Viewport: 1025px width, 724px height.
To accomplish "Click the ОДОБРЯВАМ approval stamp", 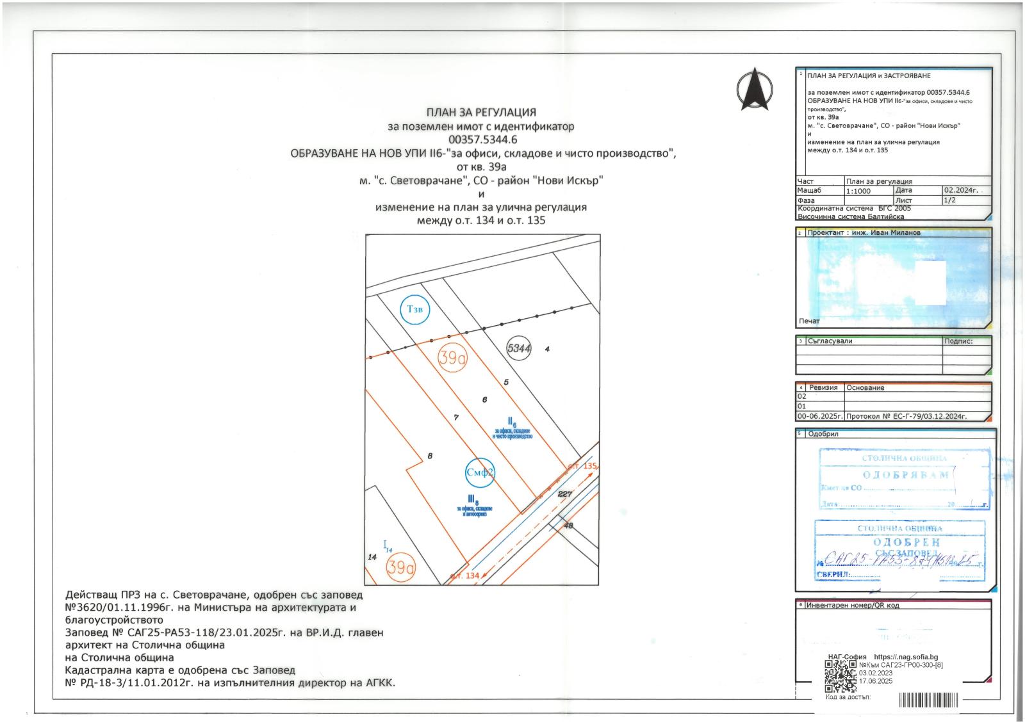I will point(905,479).
